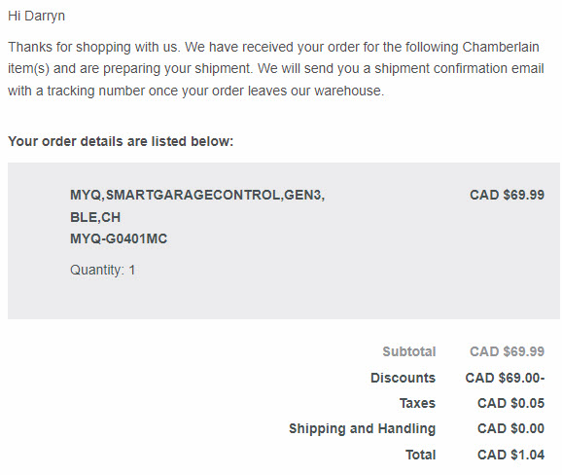Click the BLE,CH product name line
562x475 pixels.
pos(95,217)
